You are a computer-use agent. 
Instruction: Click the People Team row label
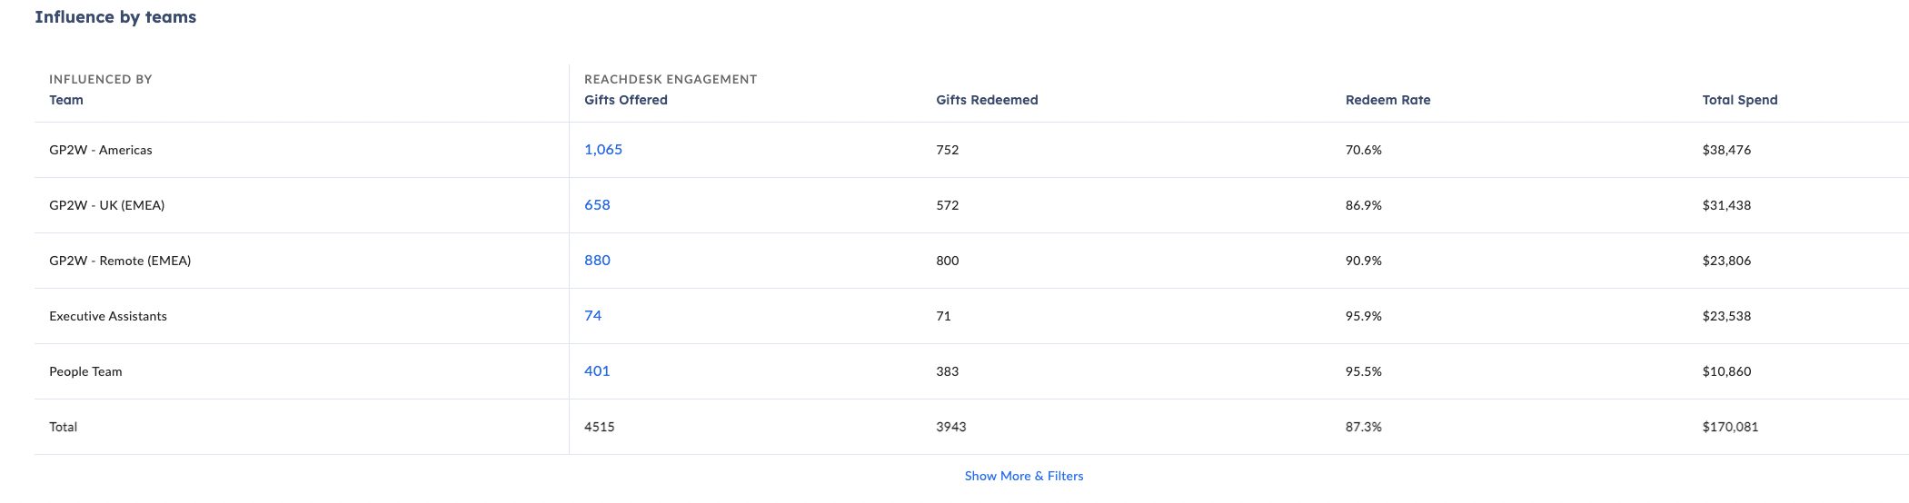tap(85, 371)
